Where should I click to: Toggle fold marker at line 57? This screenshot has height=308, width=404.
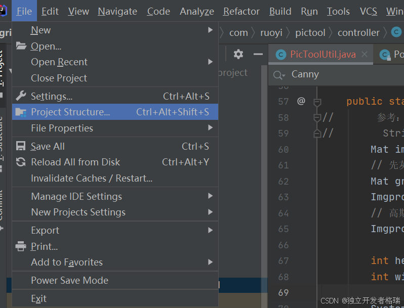[317, 102]
